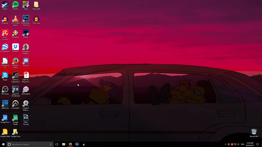Select the Recycle Bin icon
The width and height of the screenshot is (262, 147).
[x=254, y=133]
